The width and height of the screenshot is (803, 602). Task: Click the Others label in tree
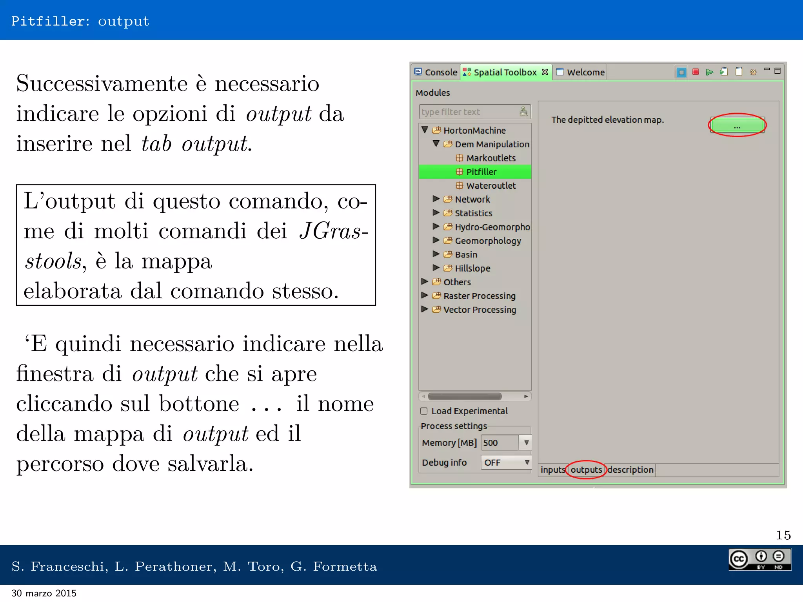457,282
